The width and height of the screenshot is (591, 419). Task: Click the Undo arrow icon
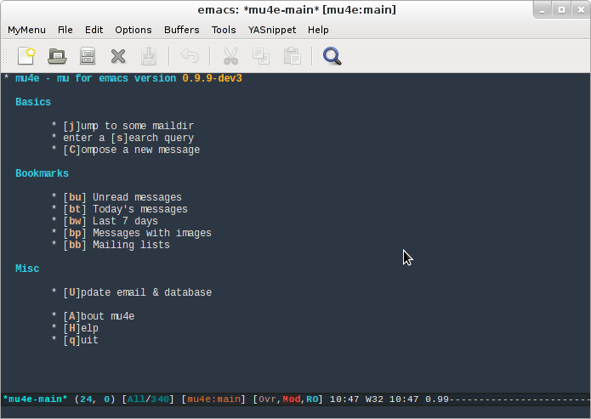point(190,57)
